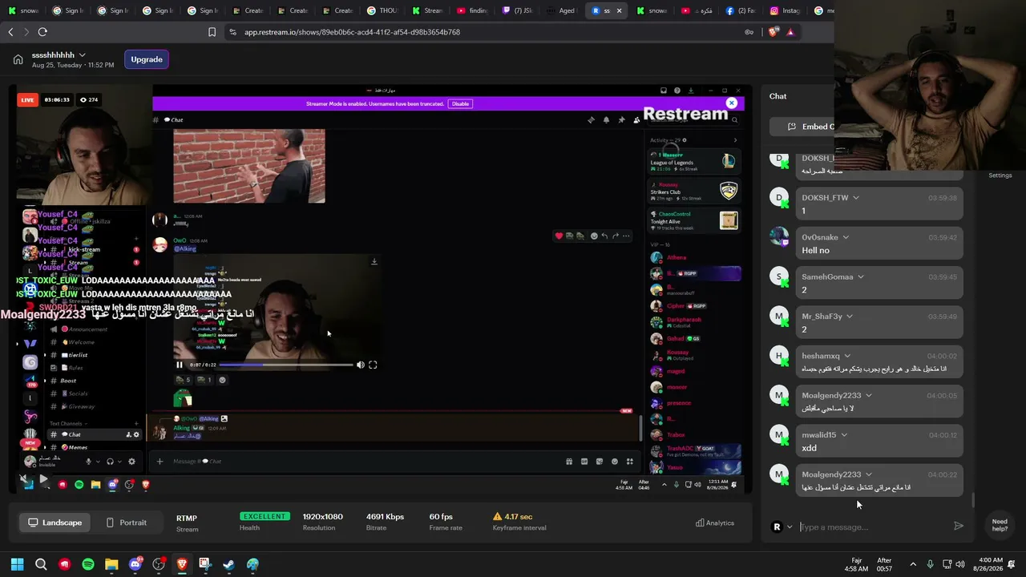The image size is (1026, 577).
Task: Go to Restream home icon
Action: click(x=18, y=59)
